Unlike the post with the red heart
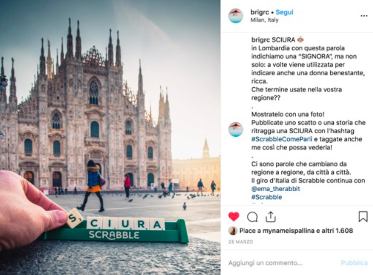The height and width of the screenshot is (275, 373). pyautogui.click(x=234, y=217)
